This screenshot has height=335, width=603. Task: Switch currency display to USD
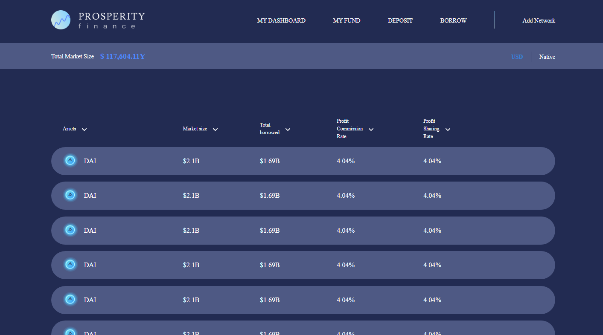click(x=516, y=57)
